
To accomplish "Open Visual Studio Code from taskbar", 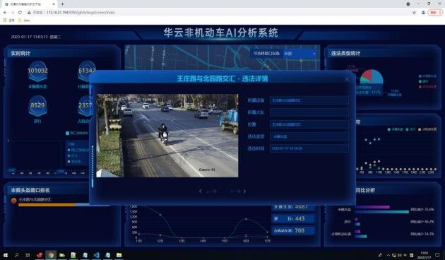I will click(96, 255).
